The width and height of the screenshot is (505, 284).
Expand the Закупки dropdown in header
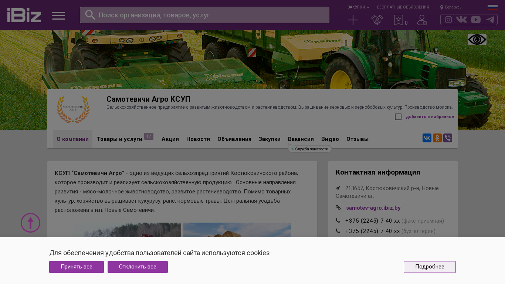tap(358, 7)
